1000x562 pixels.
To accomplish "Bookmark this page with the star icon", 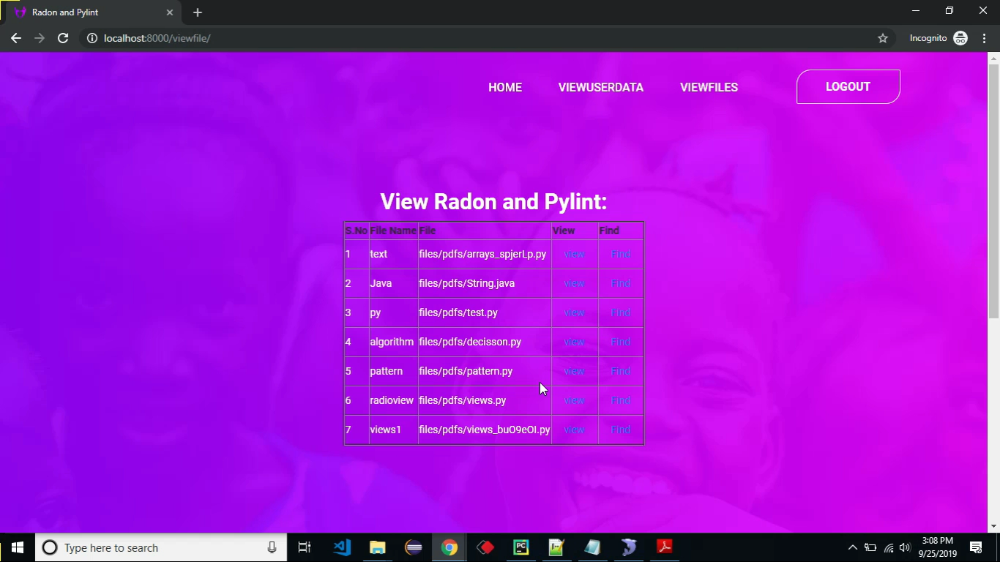I will (883, 38).
